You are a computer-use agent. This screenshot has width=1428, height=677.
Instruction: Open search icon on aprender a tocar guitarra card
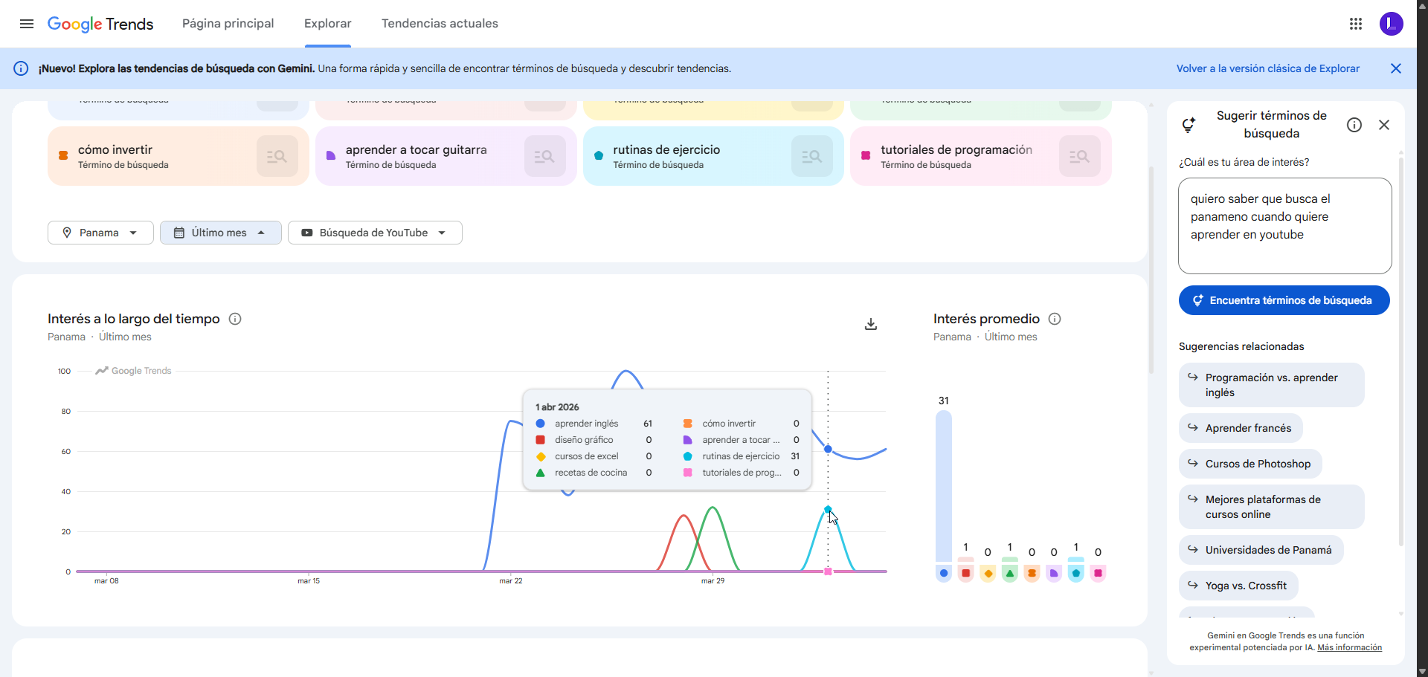pos(545,156)
